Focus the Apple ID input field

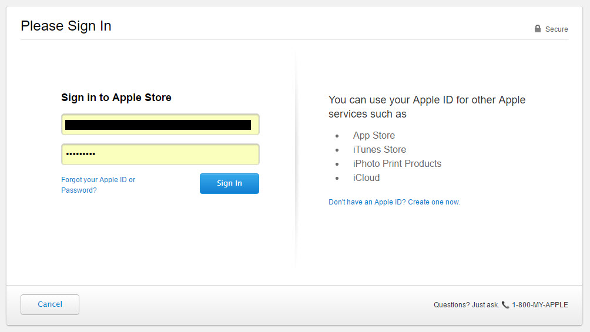tap(160, 125)
